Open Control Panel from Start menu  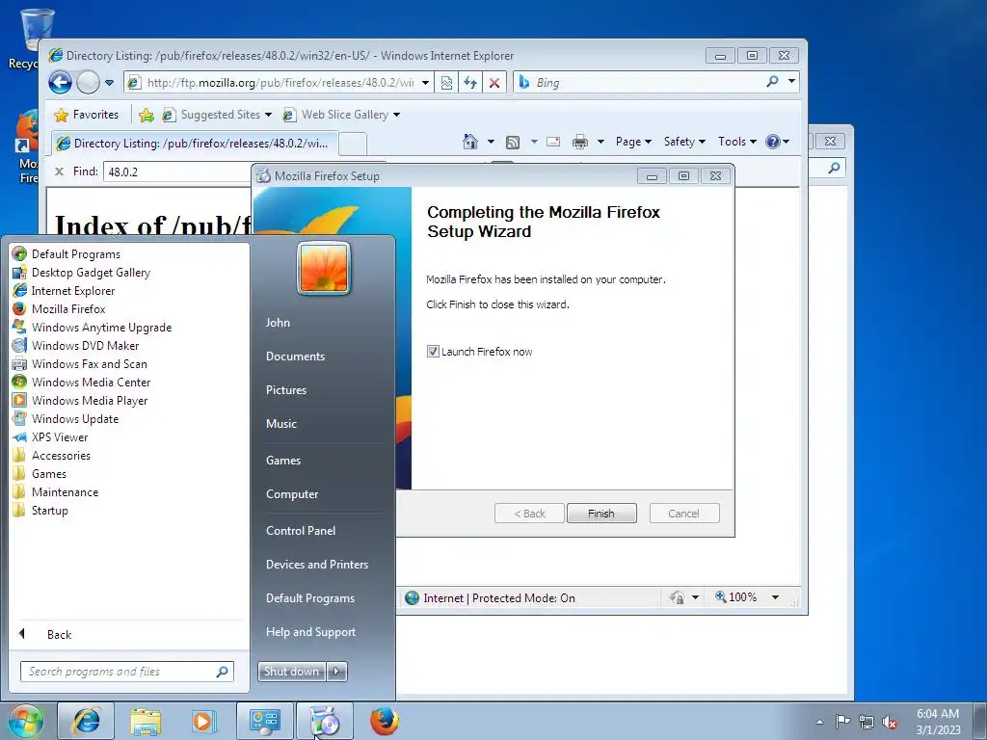301,531
